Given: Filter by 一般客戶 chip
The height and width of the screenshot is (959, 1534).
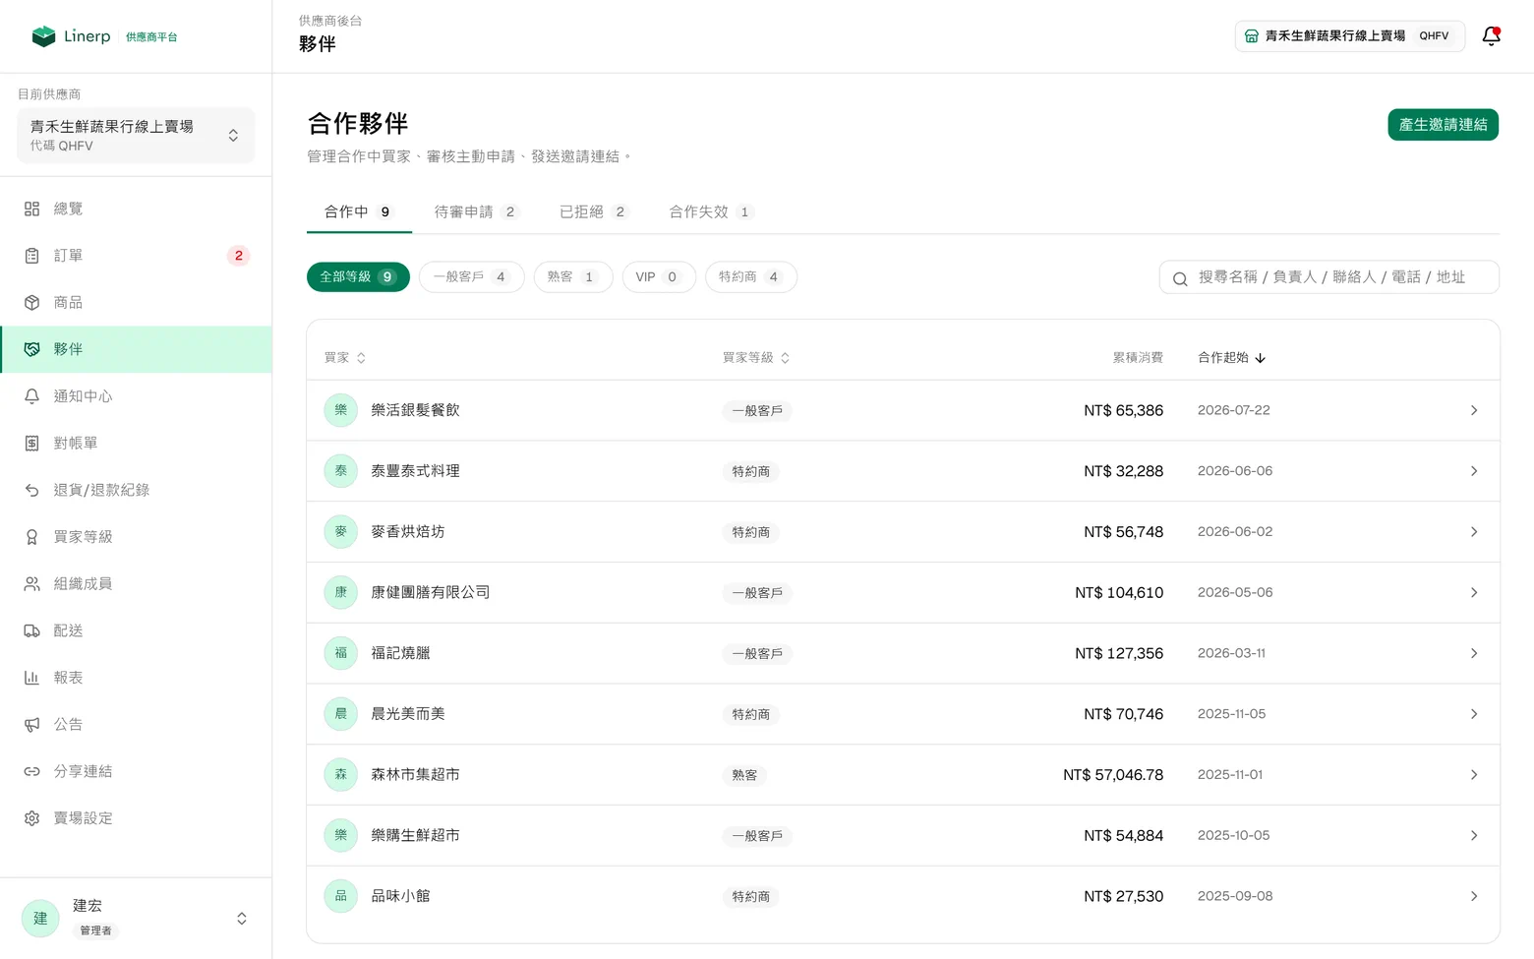Looking at the screenshot, I should coord(472,277).
